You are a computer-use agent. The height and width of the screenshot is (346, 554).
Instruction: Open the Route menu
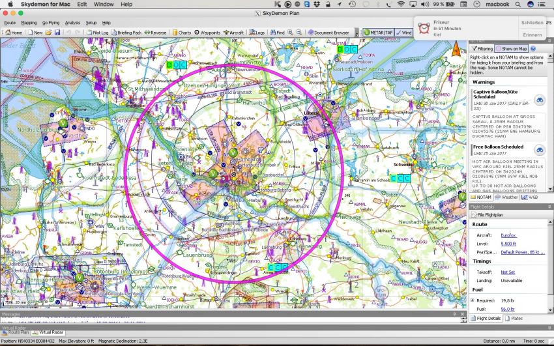point(10,23)
